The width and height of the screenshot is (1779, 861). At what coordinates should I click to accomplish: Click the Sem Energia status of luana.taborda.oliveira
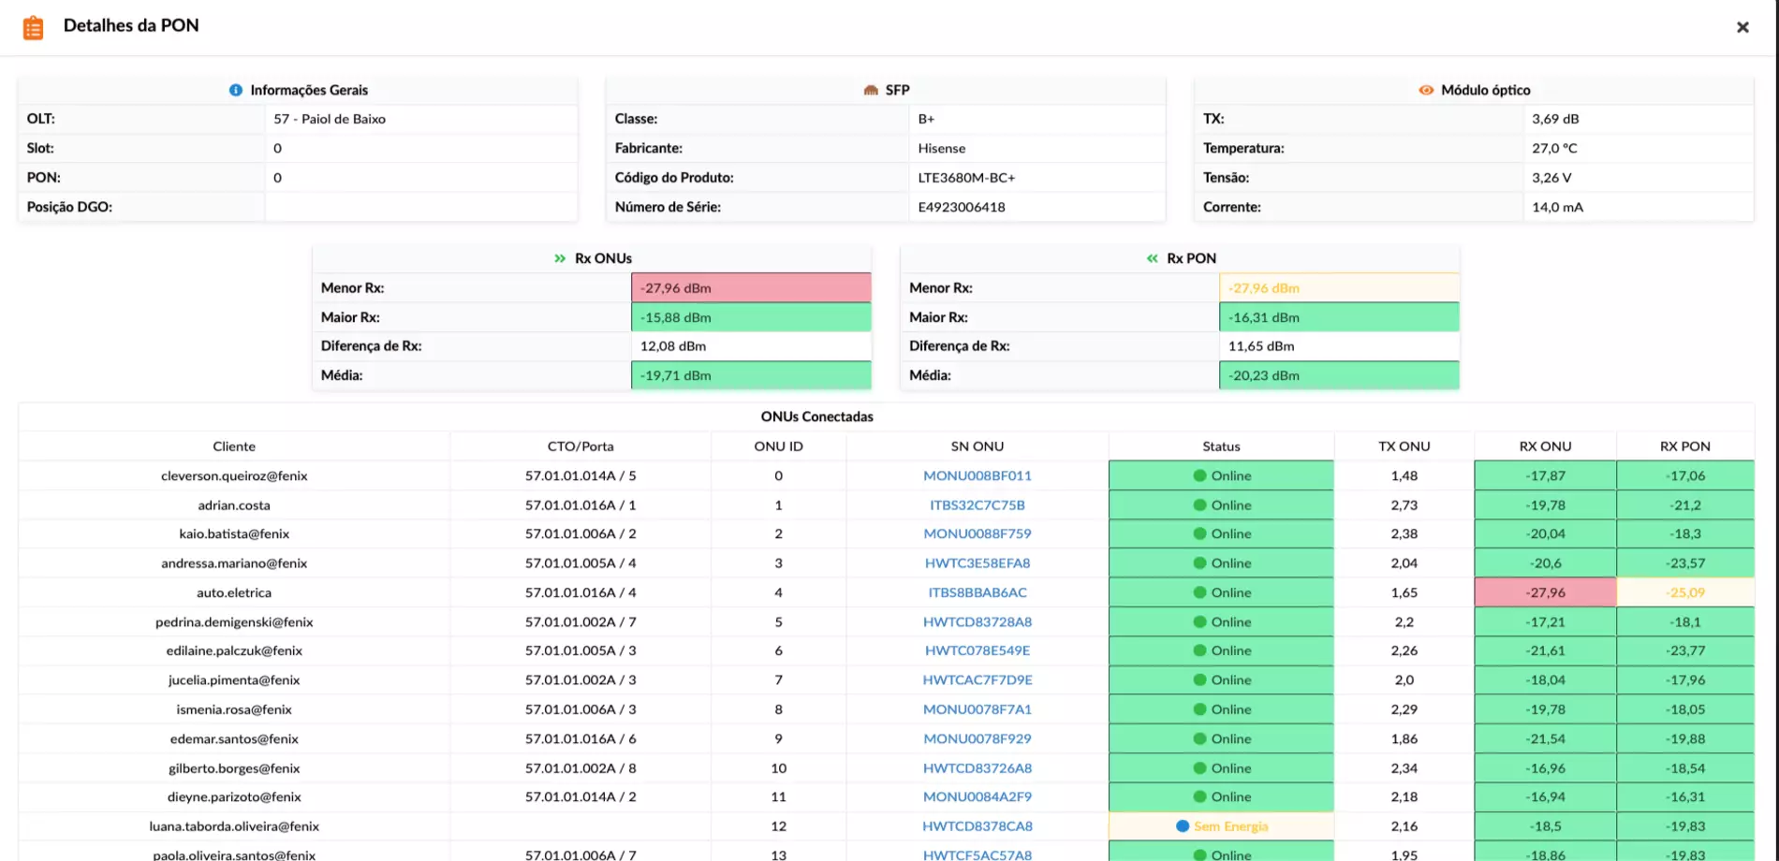[x=1222, y=826]
